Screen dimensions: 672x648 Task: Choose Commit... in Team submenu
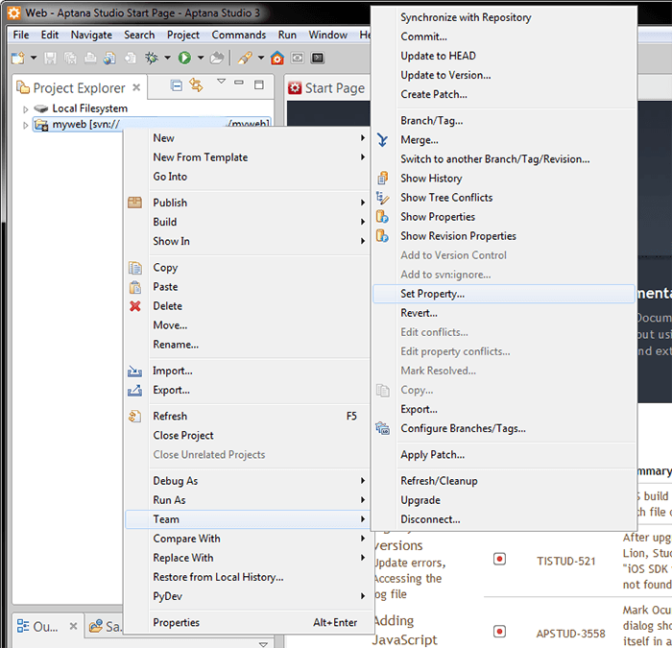click(x=504, y=36)
